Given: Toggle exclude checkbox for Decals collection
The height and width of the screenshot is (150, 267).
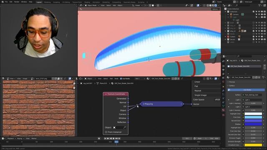Looking at the screenshot, I should (x=254, y=40).
